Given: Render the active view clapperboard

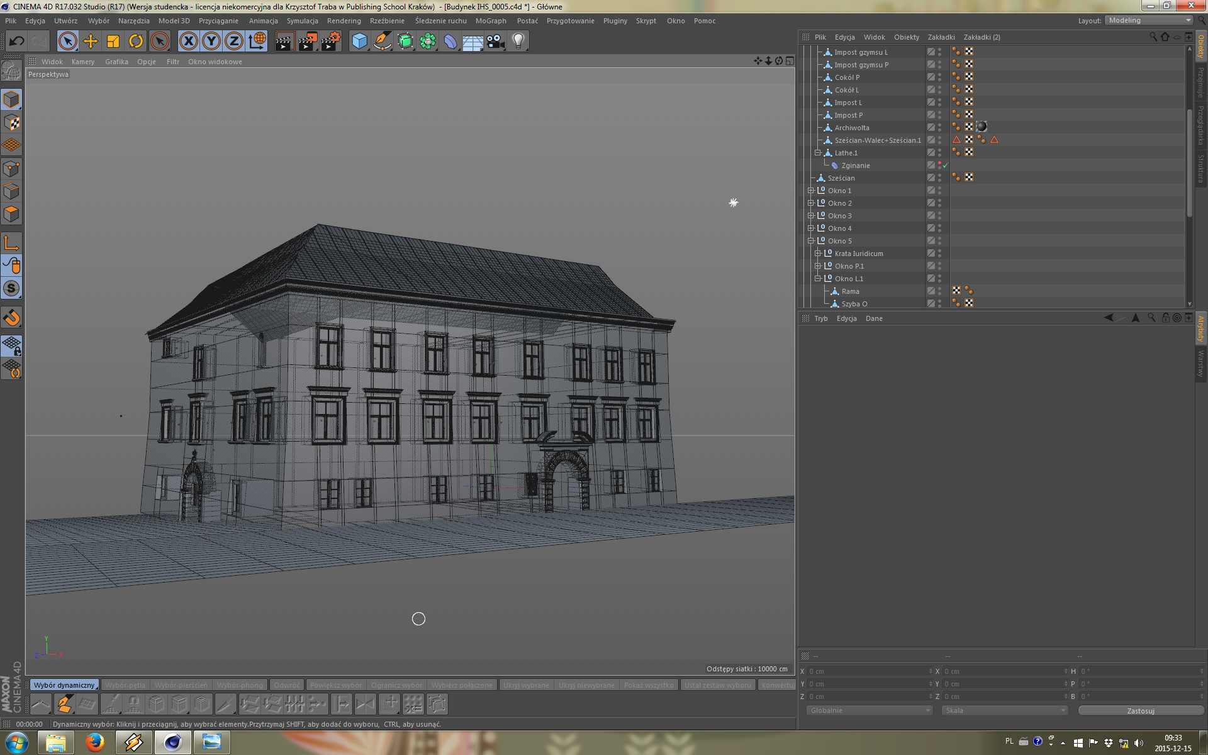Looking at the screenshot, I should 284,42.
